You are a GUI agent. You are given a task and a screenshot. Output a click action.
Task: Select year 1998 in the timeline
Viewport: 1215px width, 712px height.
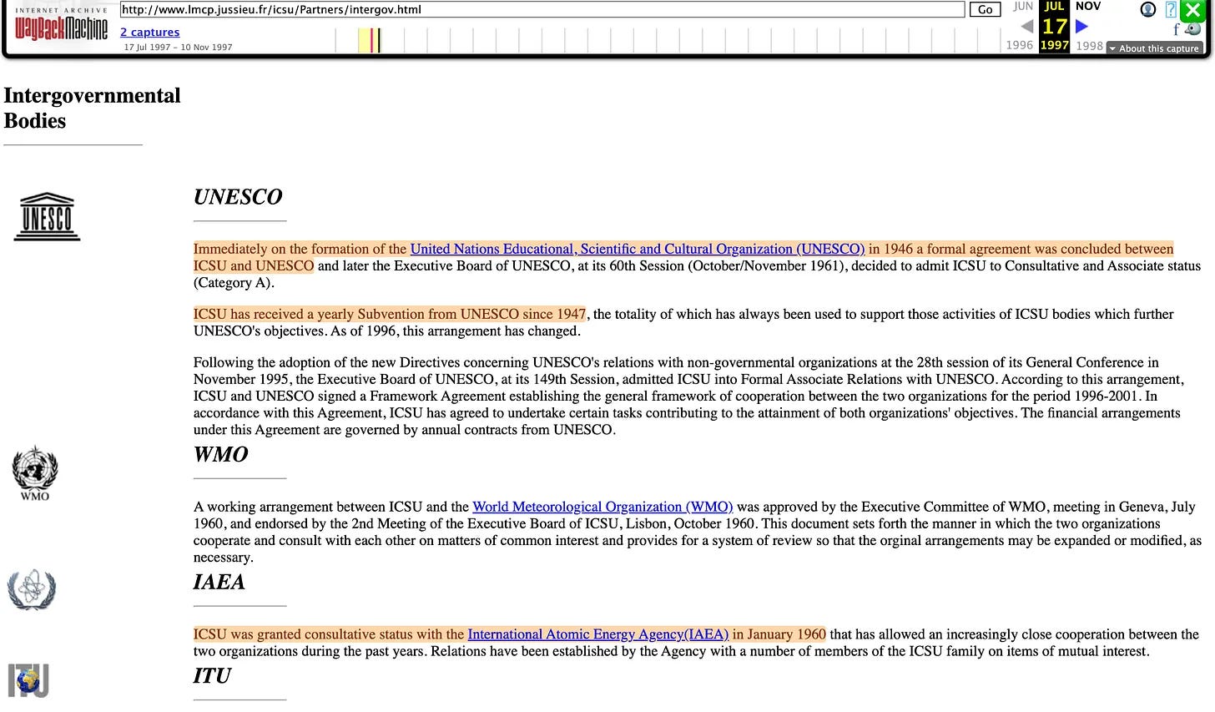click(x=1089, y=45)
